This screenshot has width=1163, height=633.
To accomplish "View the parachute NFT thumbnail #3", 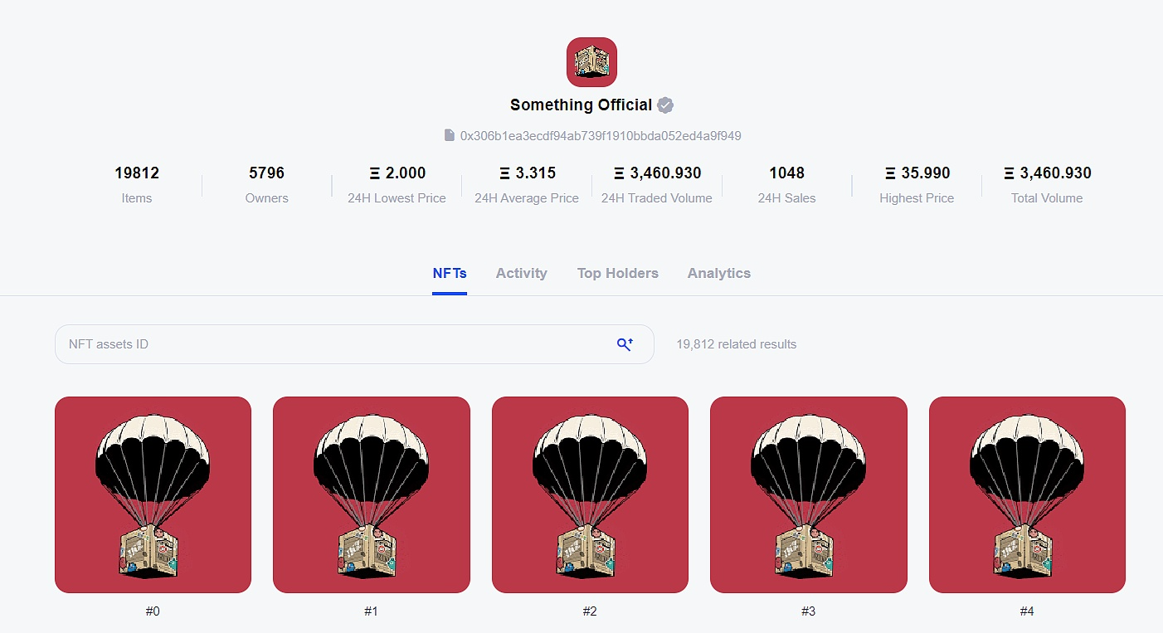I will (x=808, y=494).
